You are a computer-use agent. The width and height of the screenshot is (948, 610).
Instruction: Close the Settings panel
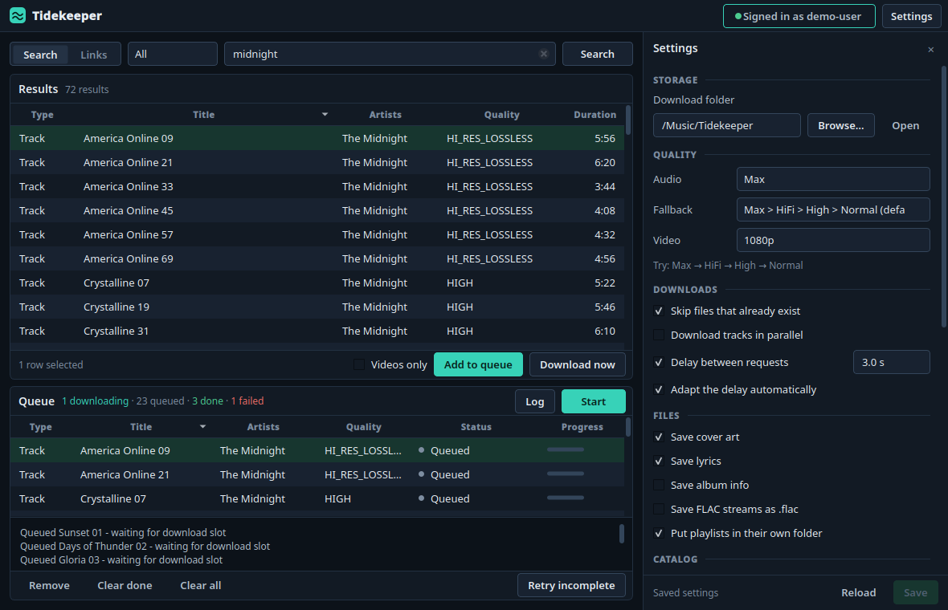[x=930, y=50]
